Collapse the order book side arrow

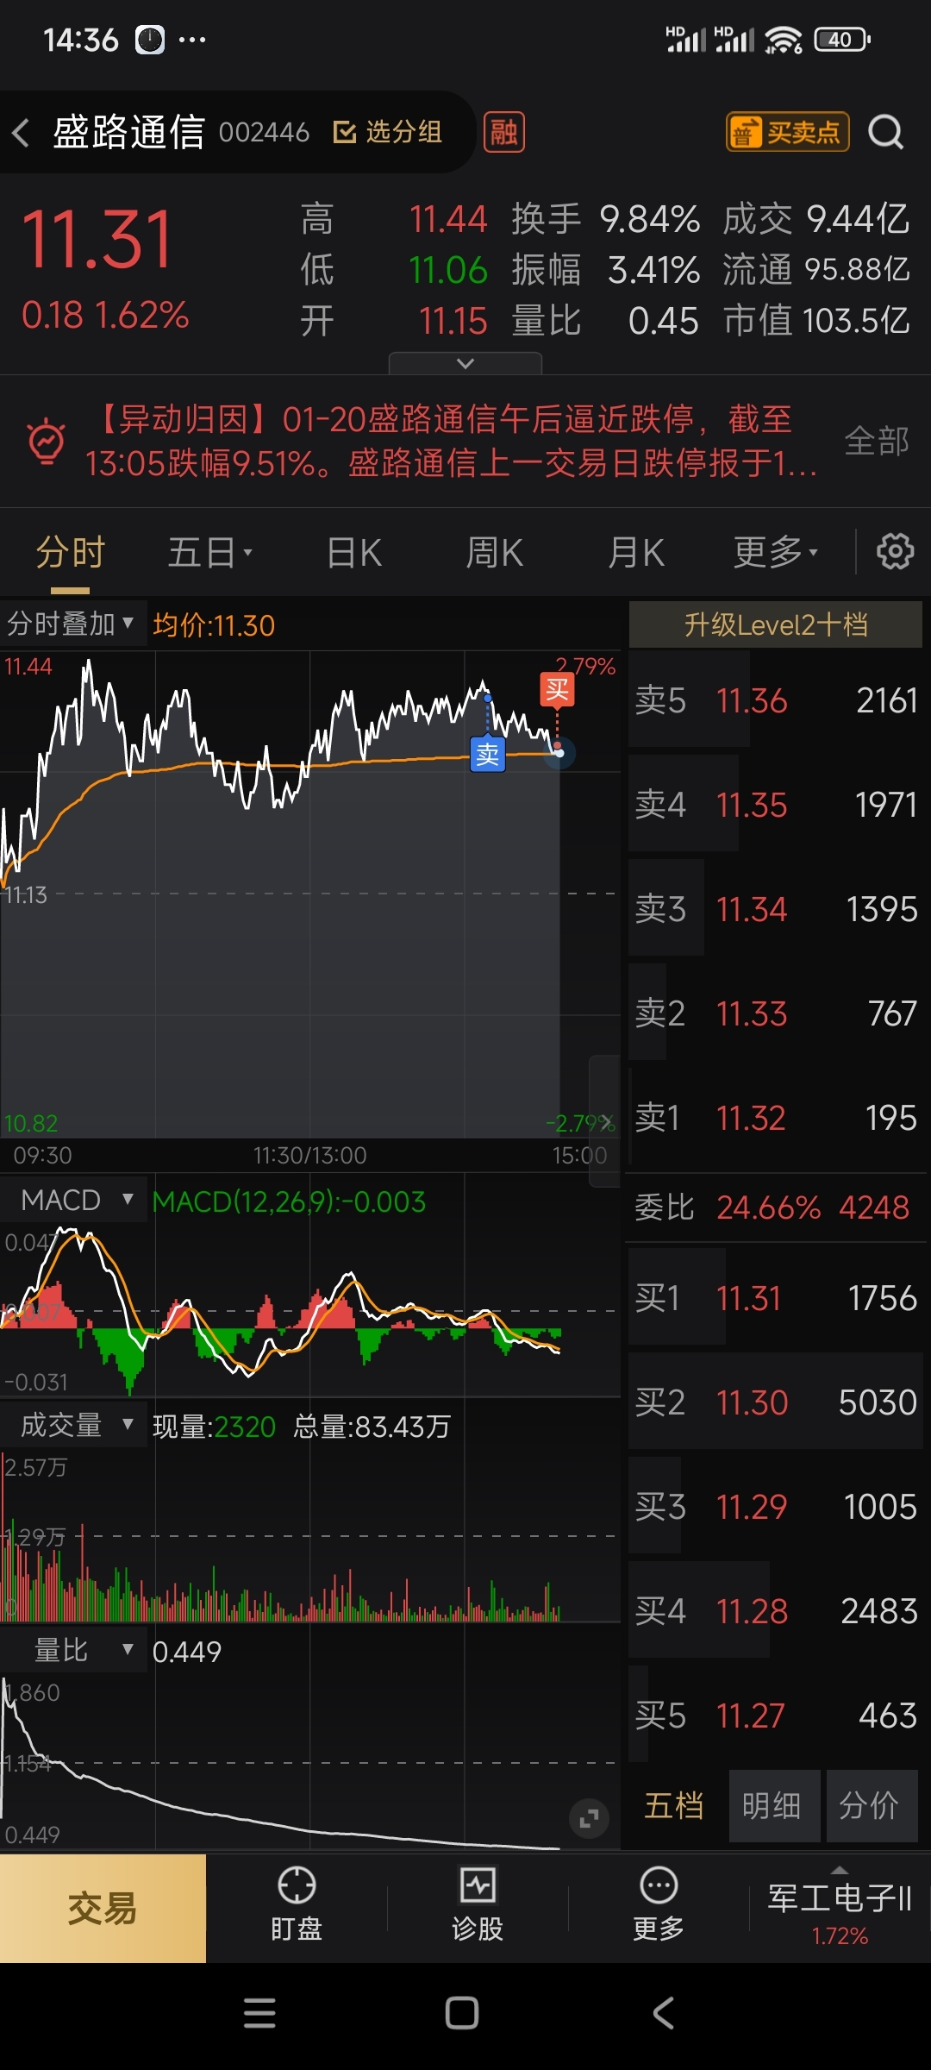[x=605, y=1121]
